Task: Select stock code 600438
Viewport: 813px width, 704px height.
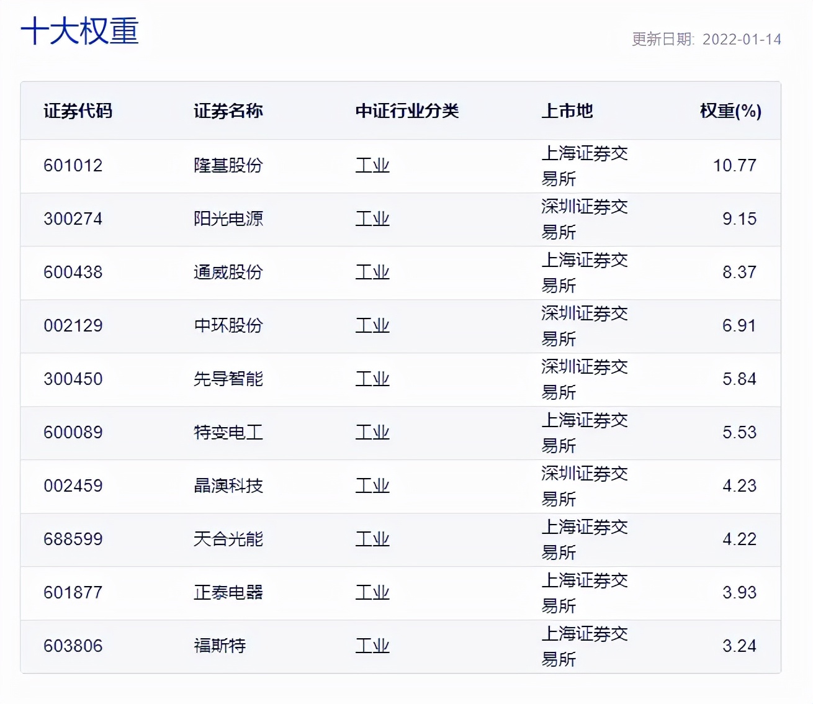Action: 73,273
